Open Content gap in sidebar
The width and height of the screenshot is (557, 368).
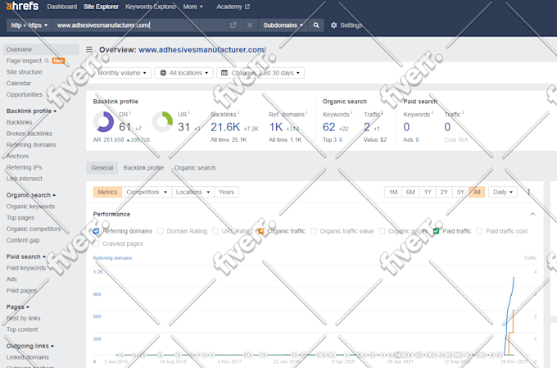tap(23, 240)
